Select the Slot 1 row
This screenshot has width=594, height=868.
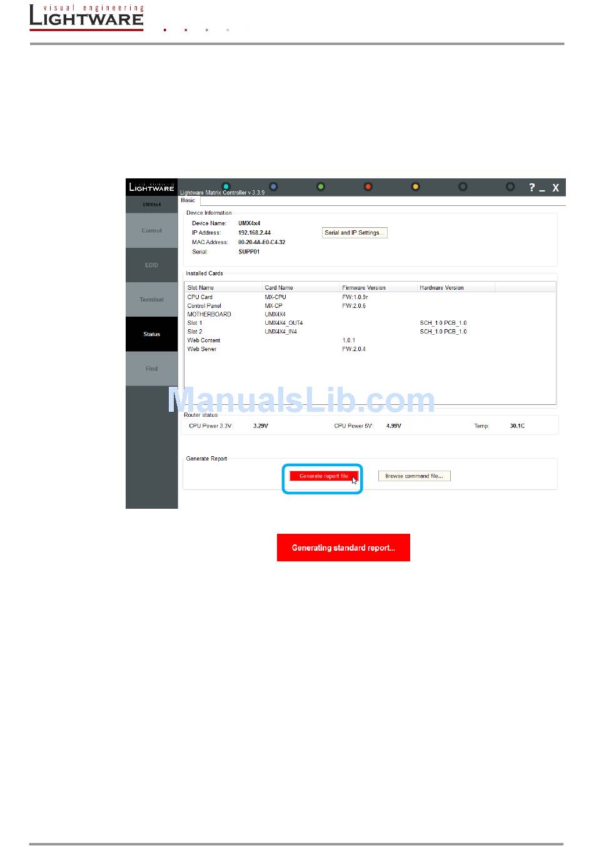[x=370, y=324]
